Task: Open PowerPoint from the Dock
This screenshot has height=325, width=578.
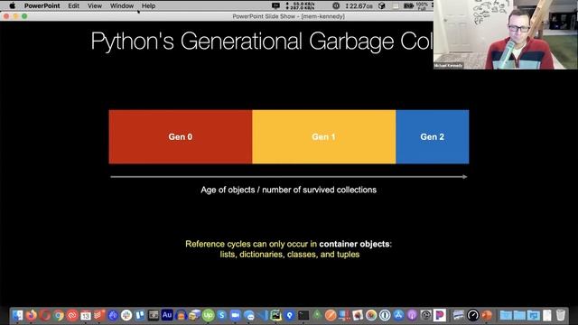Action: pyautogui.click(x=487, y=315)
